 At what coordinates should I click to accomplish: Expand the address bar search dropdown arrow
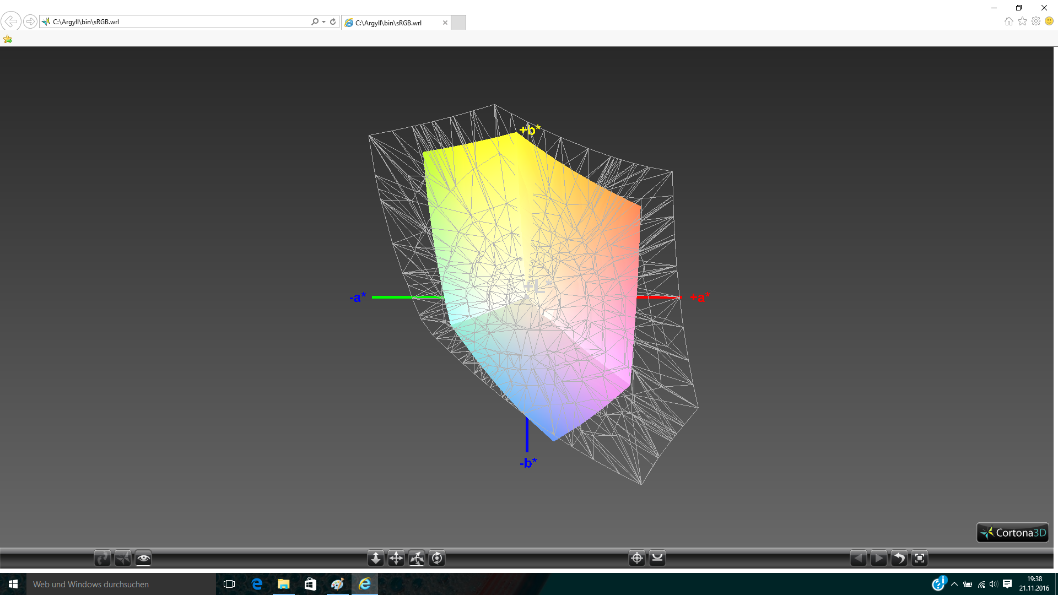(323, 22)
